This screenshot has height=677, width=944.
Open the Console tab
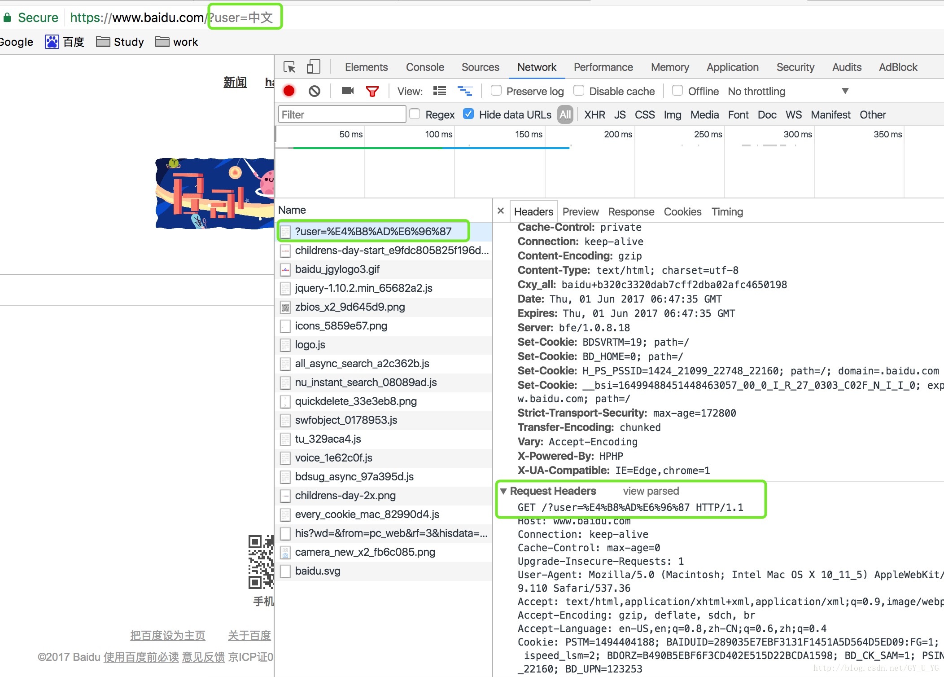425,67
